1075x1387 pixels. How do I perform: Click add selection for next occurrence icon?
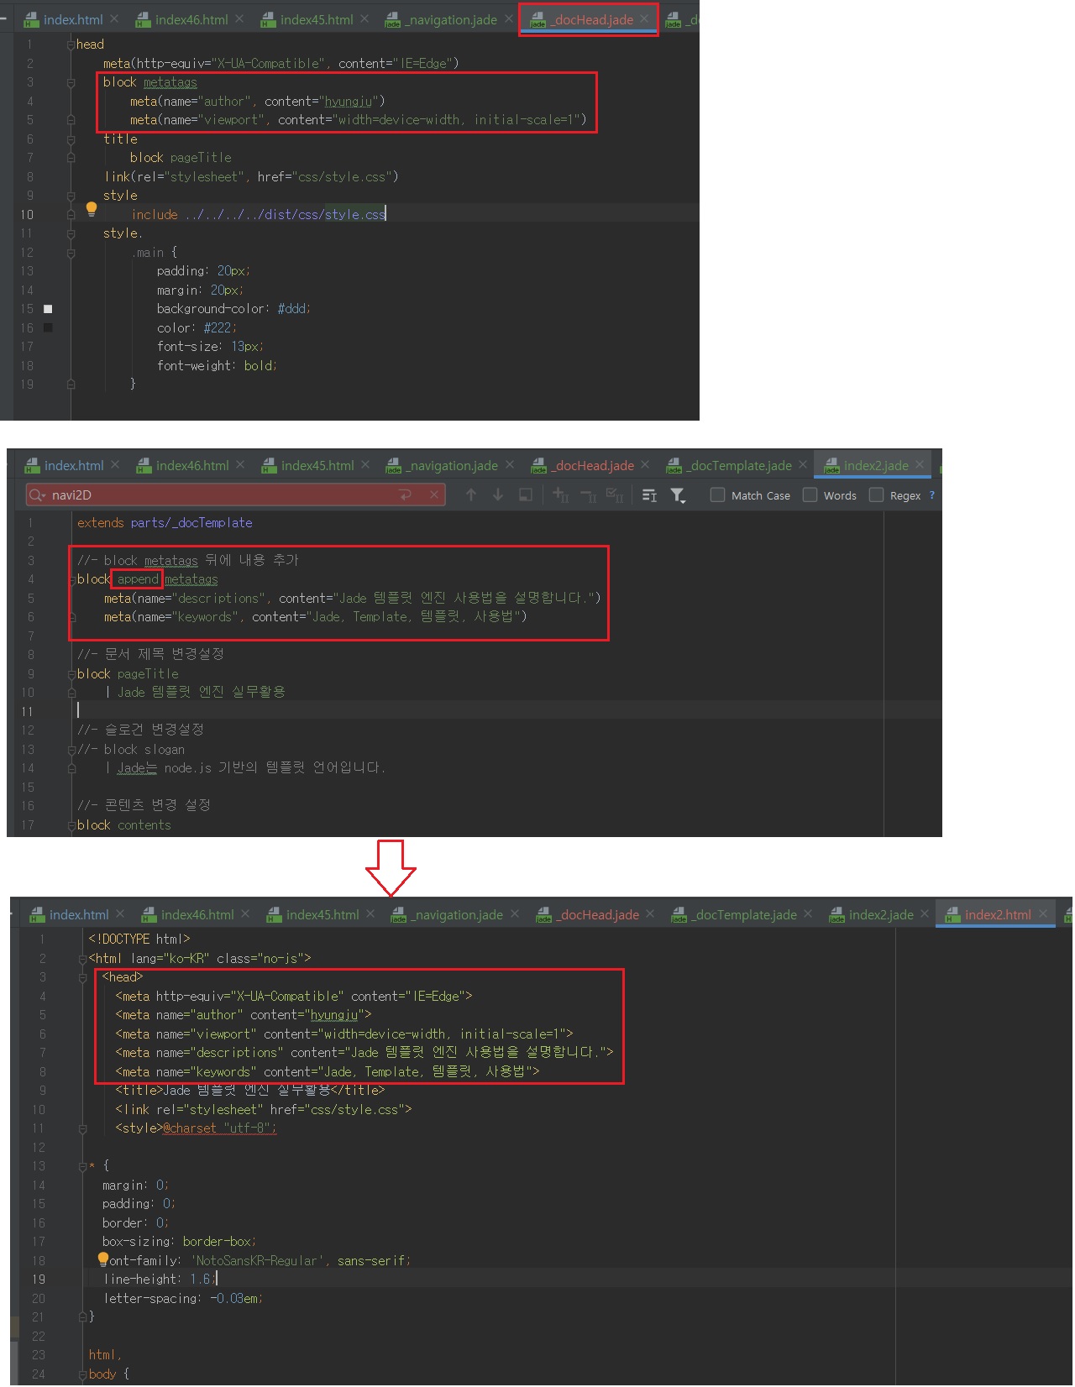click(x=561, y=495)
